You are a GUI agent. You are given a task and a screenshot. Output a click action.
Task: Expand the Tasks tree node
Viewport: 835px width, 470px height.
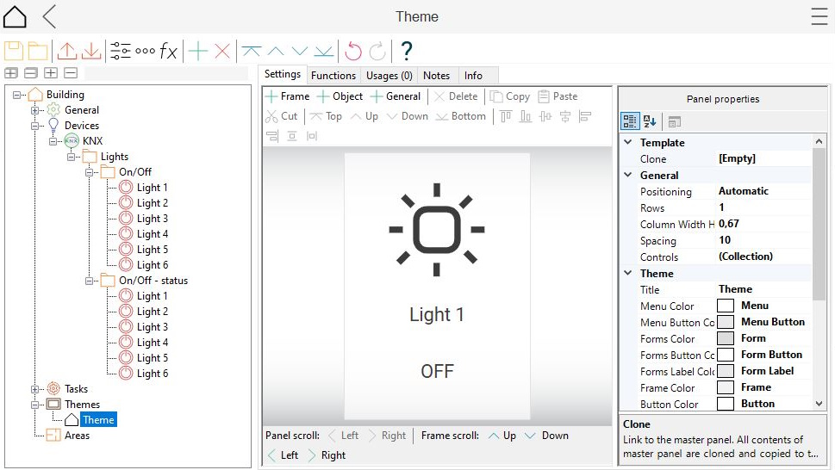34,389
